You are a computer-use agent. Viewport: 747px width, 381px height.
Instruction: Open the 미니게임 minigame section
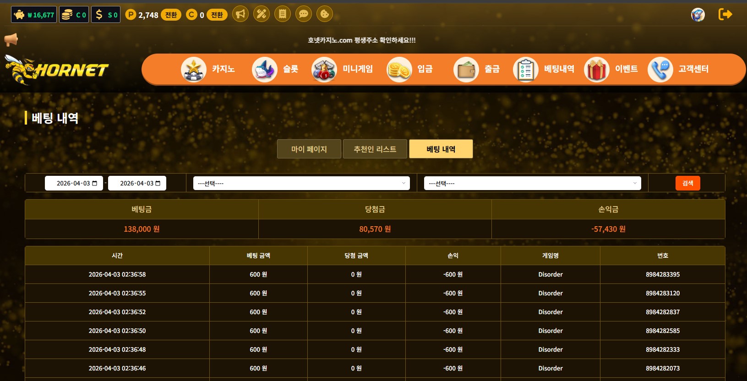click(x=342, y=69)
